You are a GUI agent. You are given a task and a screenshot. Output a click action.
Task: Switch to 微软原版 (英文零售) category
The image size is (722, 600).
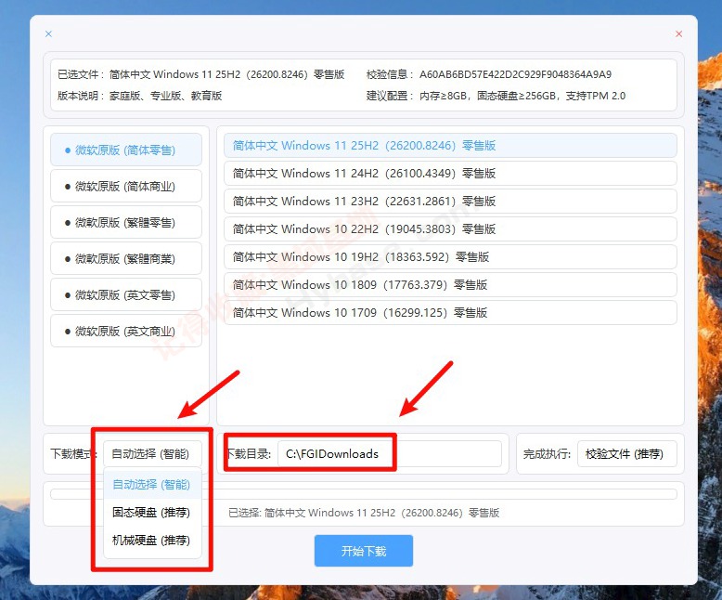click(126, 294)
